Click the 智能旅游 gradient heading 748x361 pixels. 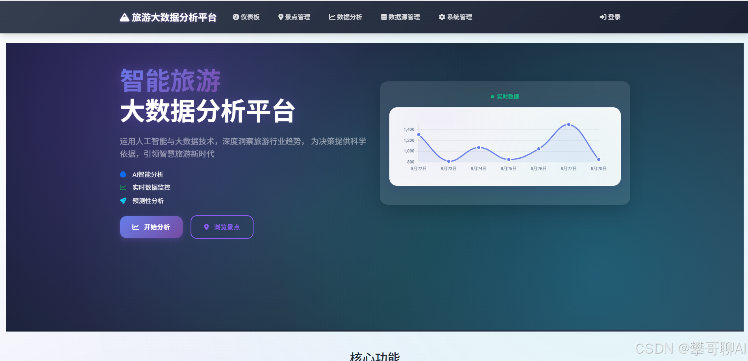pyautogui.click(x=170, y=81)
